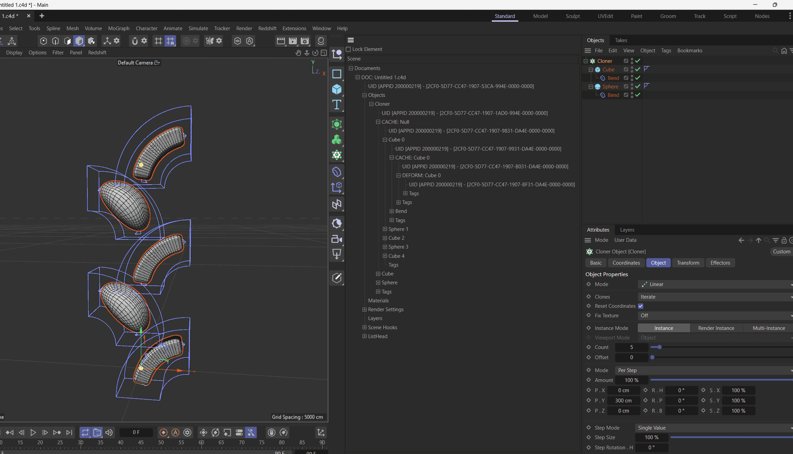The image size is (793, 454).
Task: Switch to the Takes tab
Action: [x=621, y=40]
